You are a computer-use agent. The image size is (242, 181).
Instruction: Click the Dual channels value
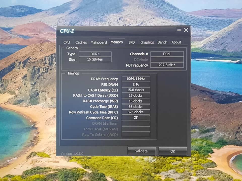(167, 54)
